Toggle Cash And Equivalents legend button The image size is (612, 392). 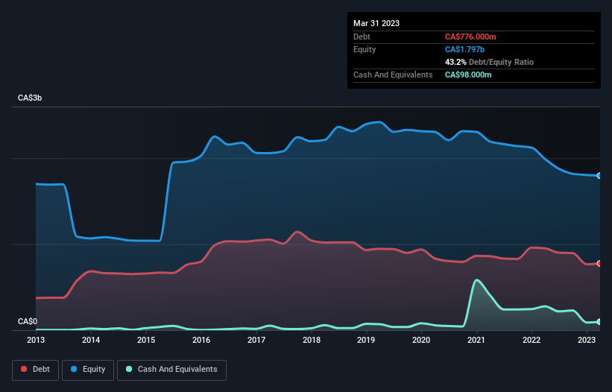pos(171,370)
